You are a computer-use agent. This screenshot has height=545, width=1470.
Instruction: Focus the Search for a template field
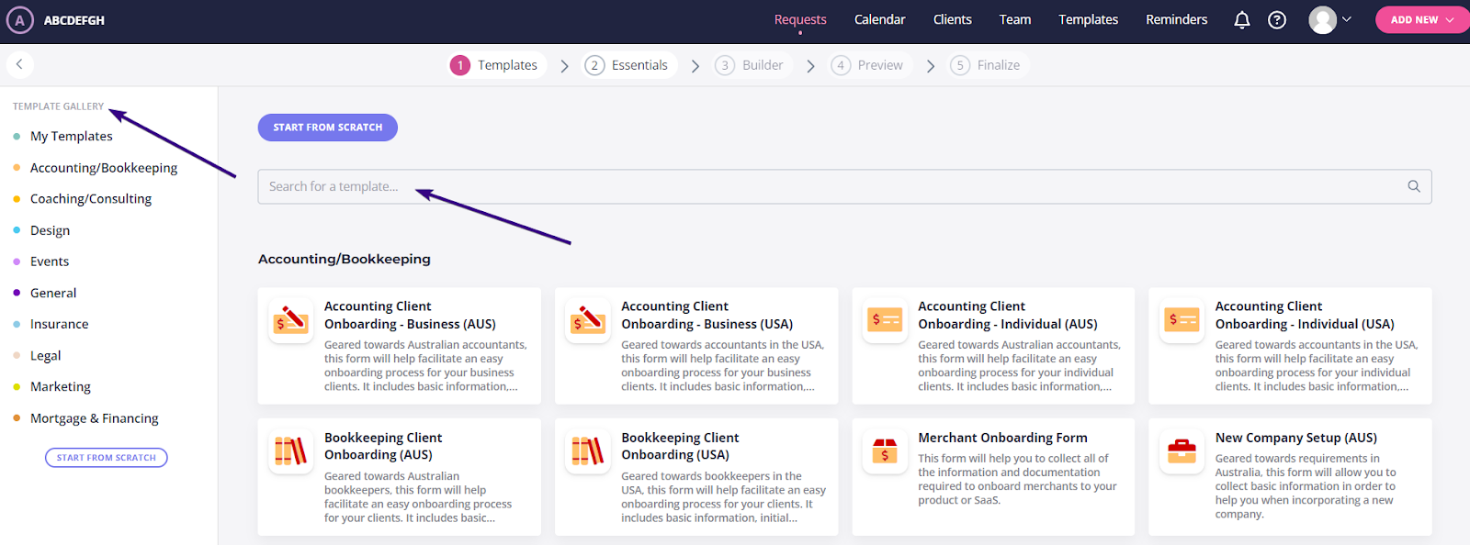(844, 186)
